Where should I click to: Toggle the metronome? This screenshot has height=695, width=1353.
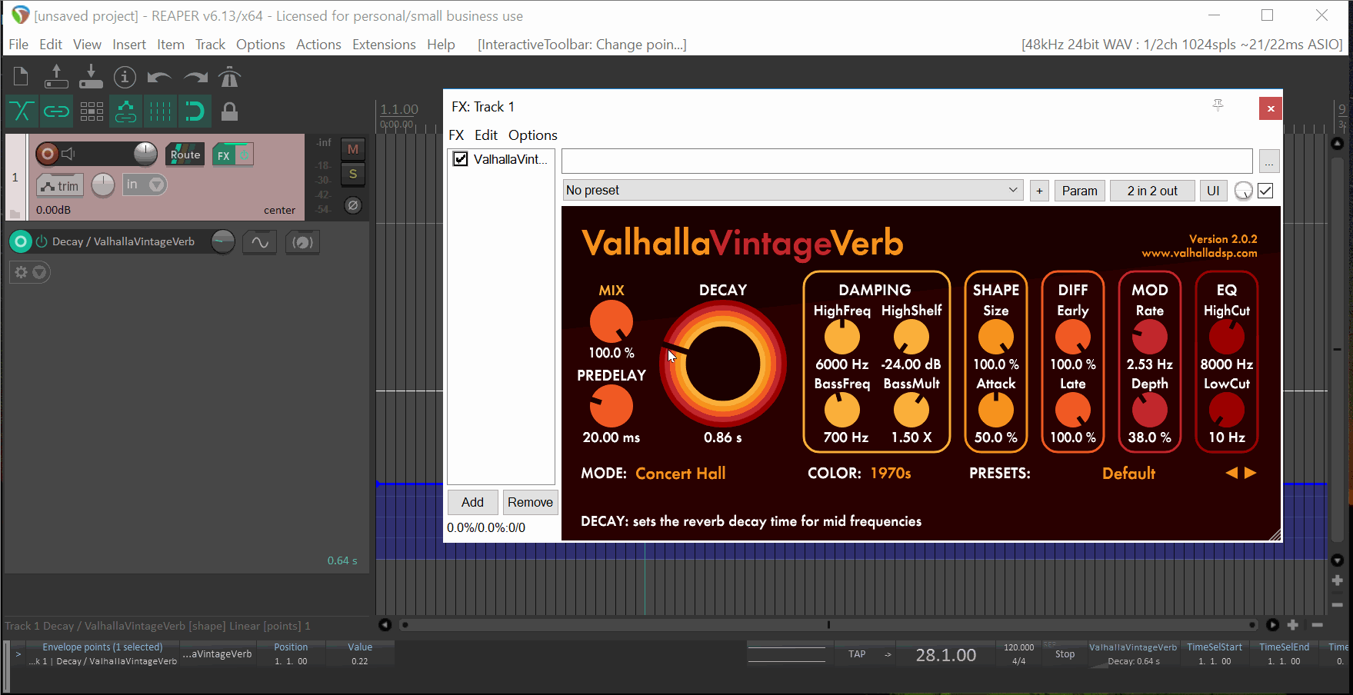coord(229,77)
